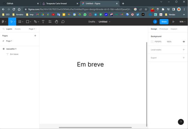This screenshot has height=129, width=188.
Task: Add a new page with plus icon
Action: [35, 35]
